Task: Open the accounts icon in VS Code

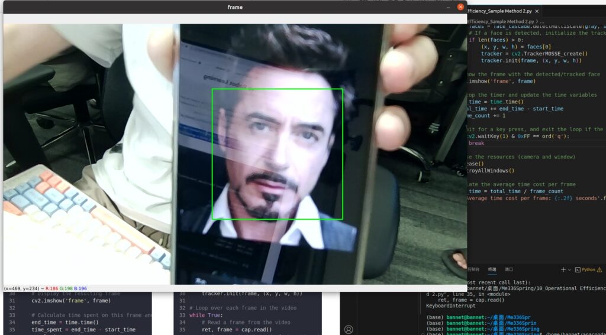Action: tap(348, 329)
